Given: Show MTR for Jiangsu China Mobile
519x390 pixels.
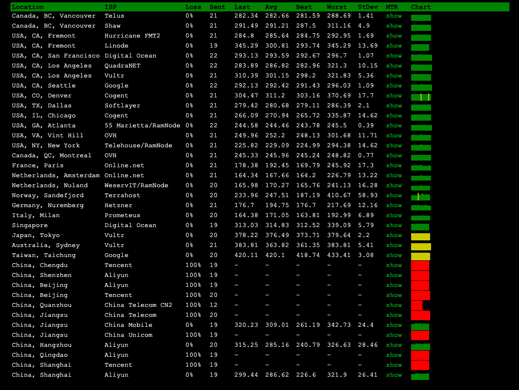Looking at the screenshot, I should pyautogui.click(x=394, y=325).
